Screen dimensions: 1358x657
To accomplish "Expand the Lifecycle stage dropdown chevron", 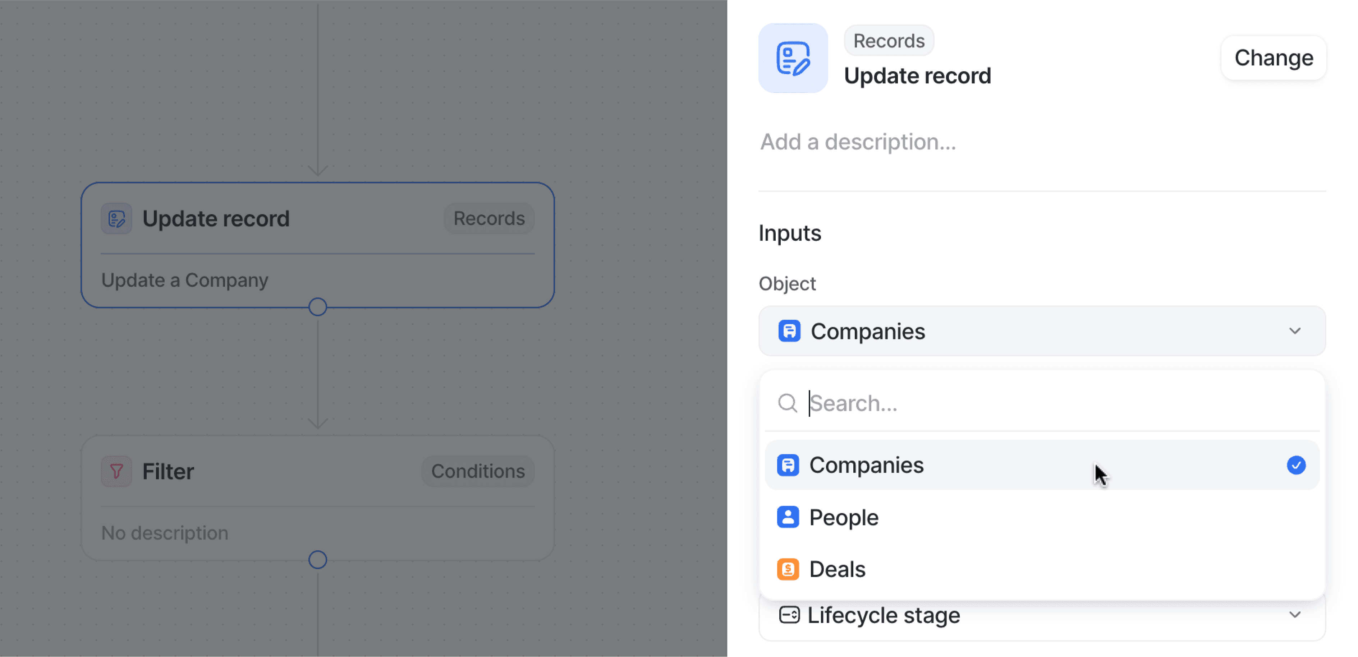I will coord(1295,615).
